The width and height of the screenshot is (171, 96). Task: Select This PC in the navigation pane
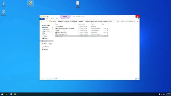pyautogui.click(x=45, y=41)
